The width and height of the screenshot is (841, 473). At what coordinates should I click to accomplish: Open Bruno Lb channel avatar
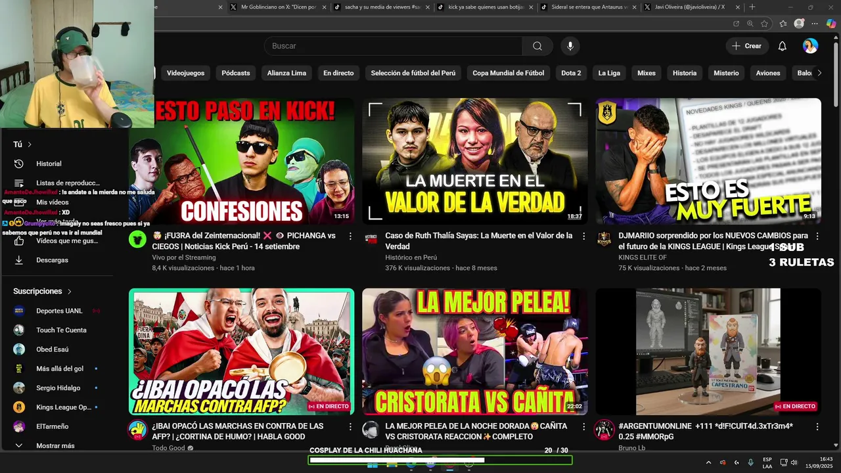point(604,430)
